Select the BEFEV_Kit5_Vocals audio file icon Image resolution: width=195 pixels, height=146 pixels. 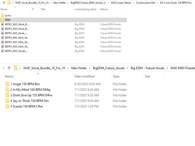coord(2,51)
